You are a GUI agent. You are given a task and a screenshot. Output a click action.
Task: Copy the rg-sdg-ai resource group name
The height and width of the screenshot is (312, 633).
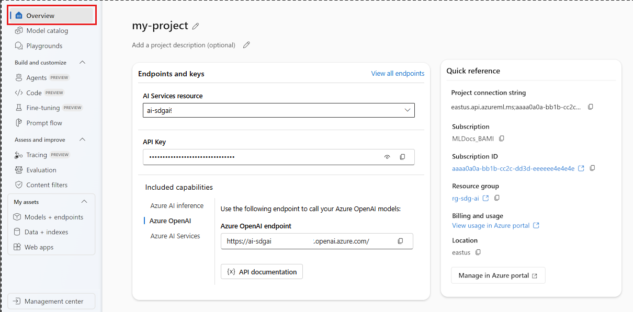tap(497, 198)
